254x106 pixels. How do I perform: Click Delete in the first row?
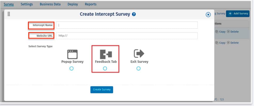click(x=233, y=32)
